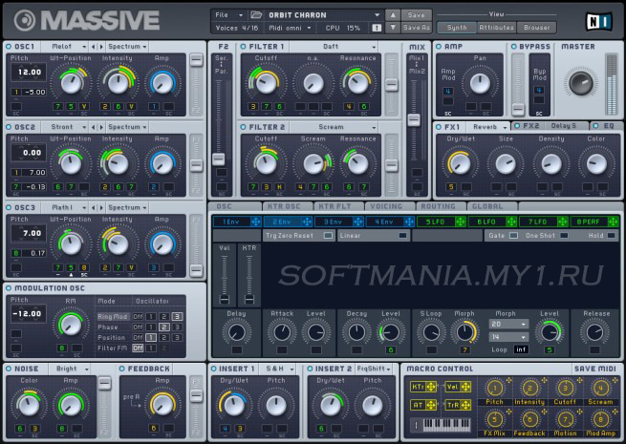Click the Mix1/Mix2 fader handle

pyautogui.click(x=414, y=119)
